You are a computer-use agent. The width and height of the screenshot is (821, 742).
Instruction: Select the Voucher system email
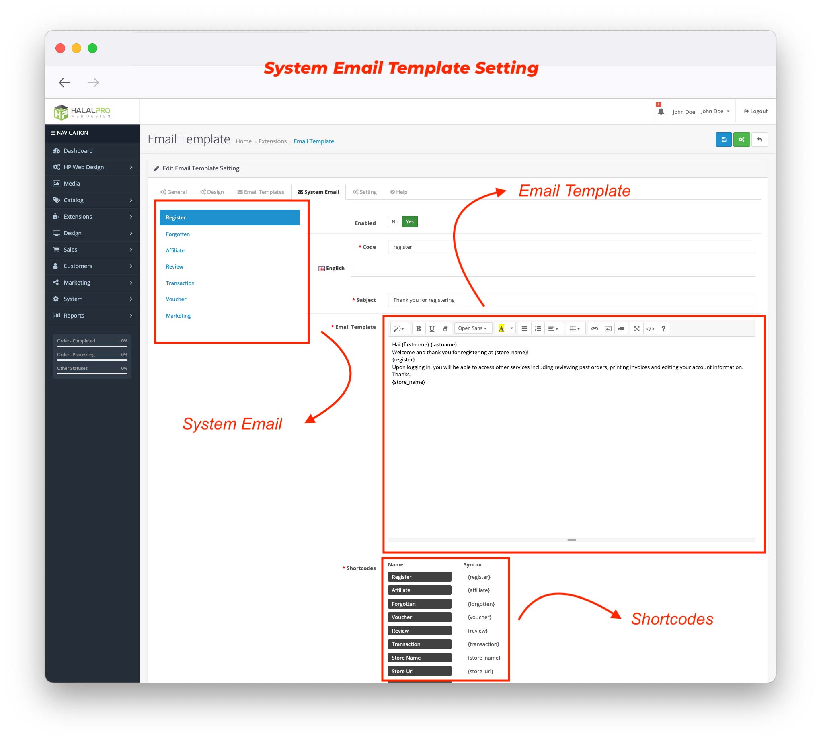[230, 299]
